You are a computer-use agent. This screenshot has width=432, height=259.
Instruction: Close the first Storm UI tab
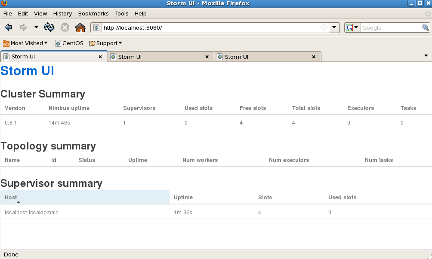tap(100, 57)
